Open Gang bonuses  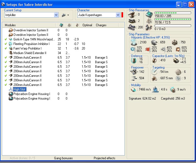pyautogui.click(x=63, y=158)
